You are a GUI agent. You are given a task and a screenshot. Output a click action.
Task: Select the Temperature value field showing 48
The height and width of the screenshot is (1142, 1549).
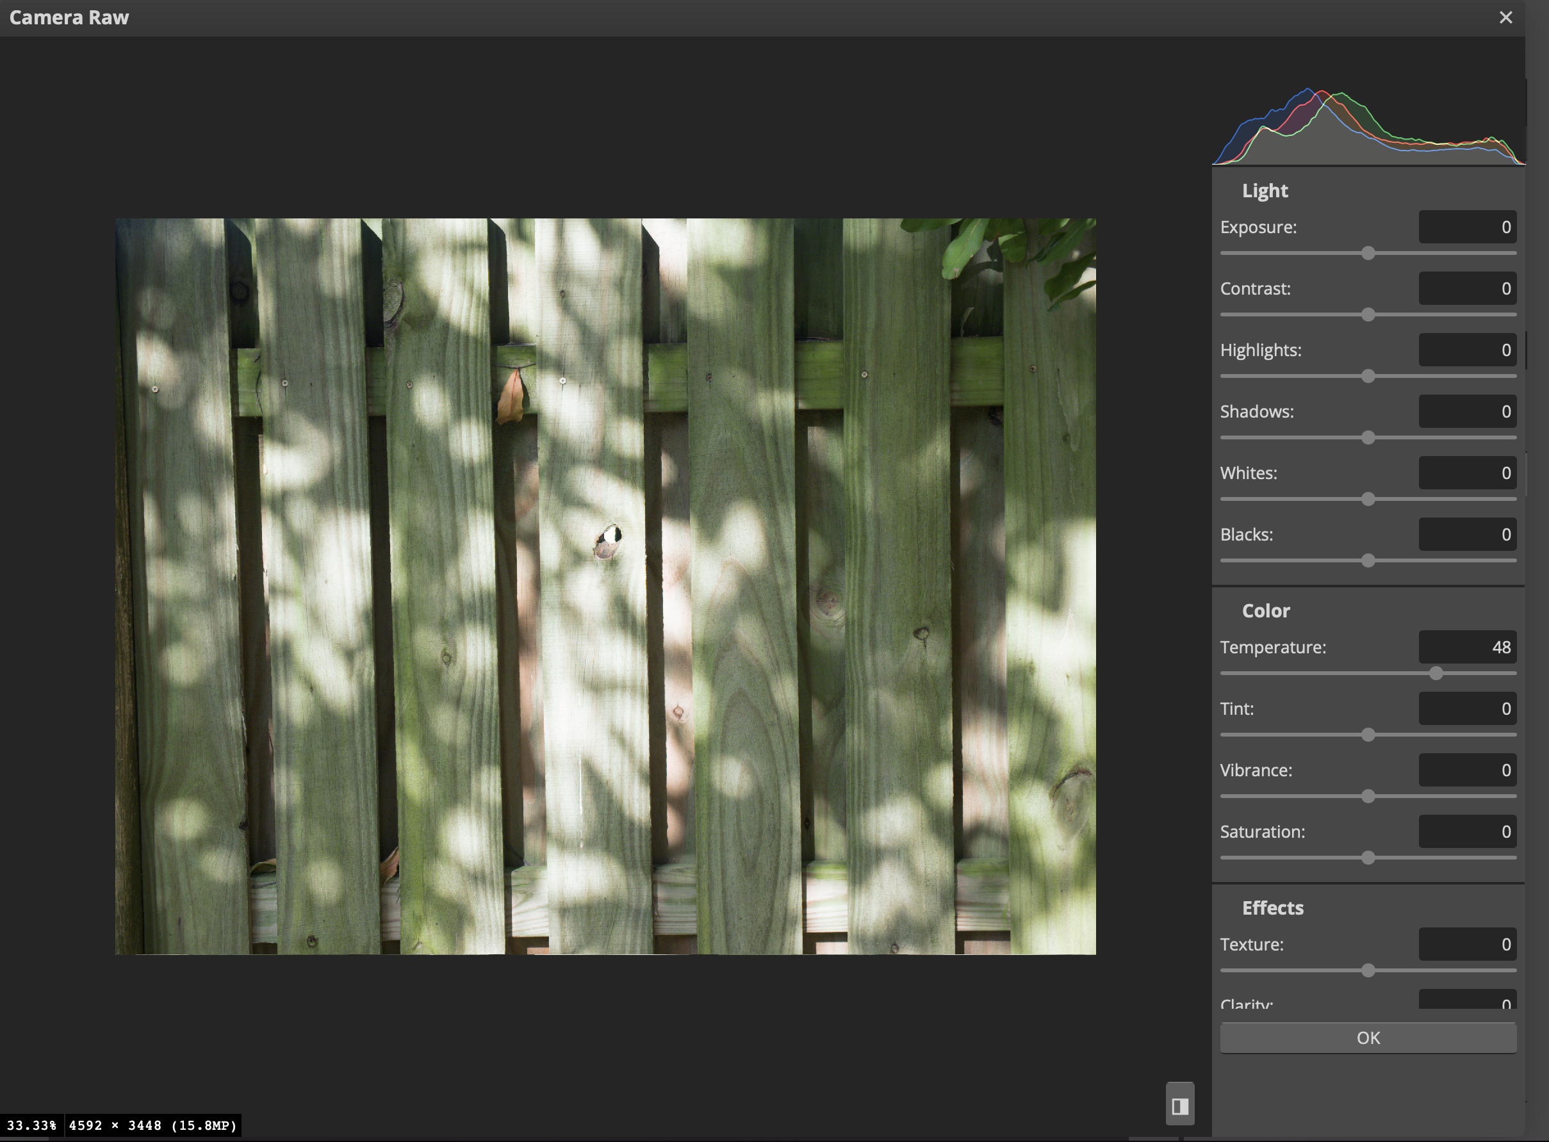[1467, 647]
